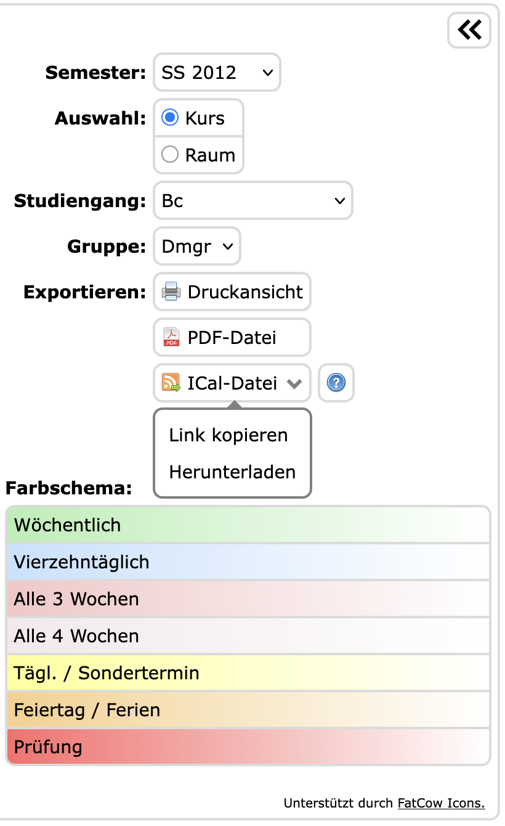Open the Studiengang dropdown
Viewport: 505px width, 826px height.
[x=252, y=201]
